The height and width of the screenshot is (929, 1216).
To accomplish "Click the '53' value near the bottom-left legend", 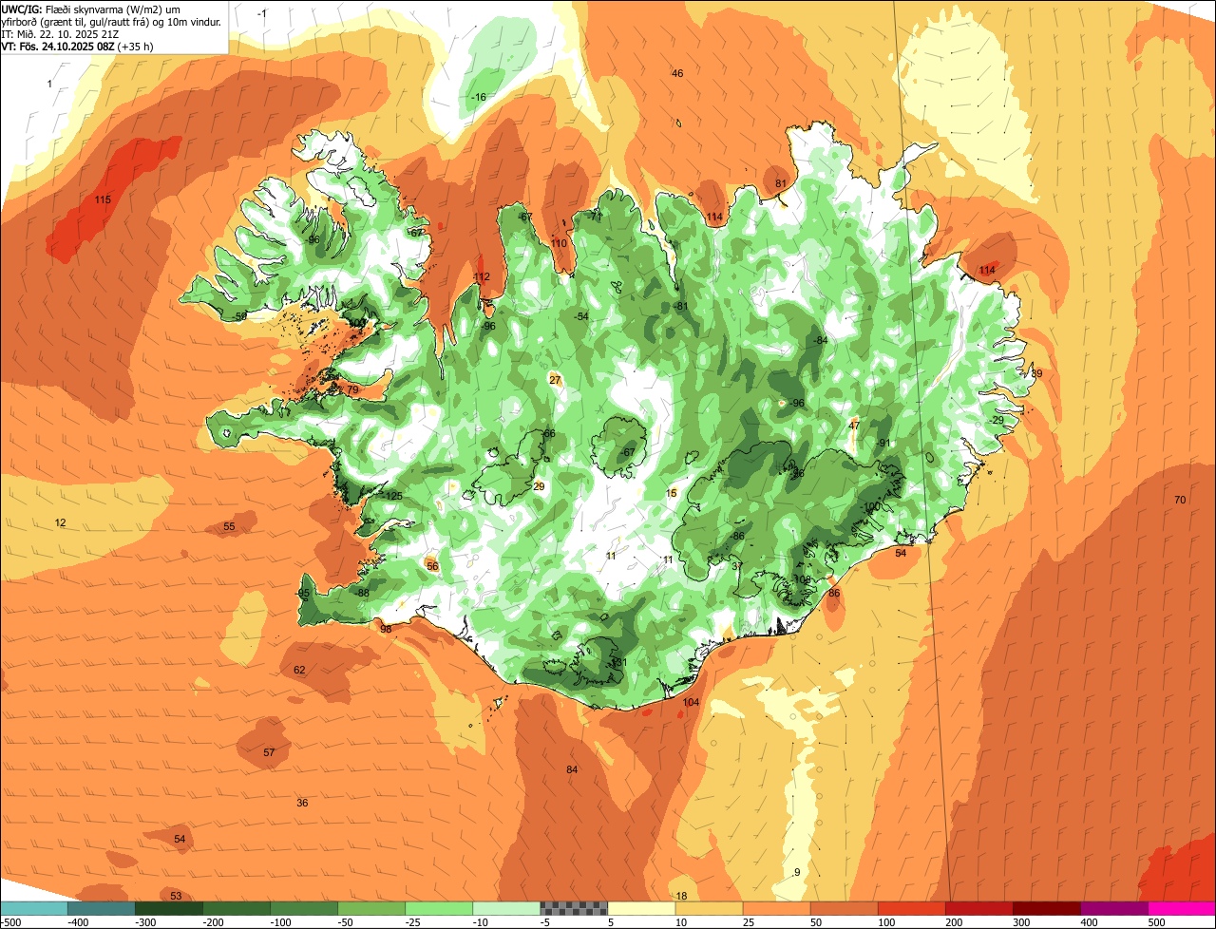I will [x=176, y=896].
